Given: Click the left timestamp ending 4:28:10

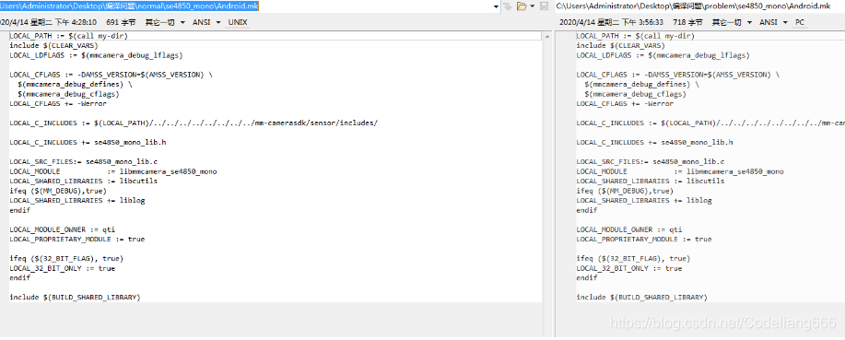Looking at the screenshot, I should click(49, 22).
